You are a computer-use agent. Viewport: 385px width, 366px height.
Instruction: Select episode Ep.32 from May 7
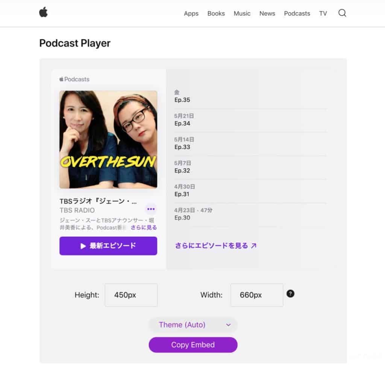pos(250,167)
